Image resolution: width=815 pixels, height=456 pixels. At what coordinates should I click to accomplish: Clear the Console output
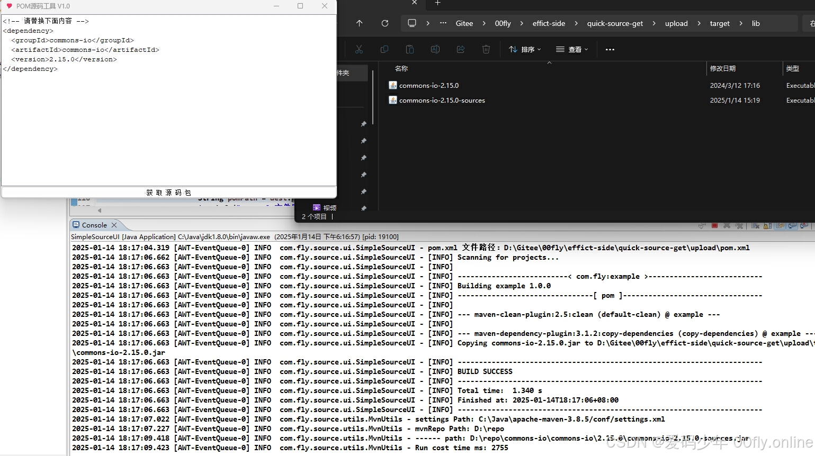pyautogui.click(x=756, y=225)
